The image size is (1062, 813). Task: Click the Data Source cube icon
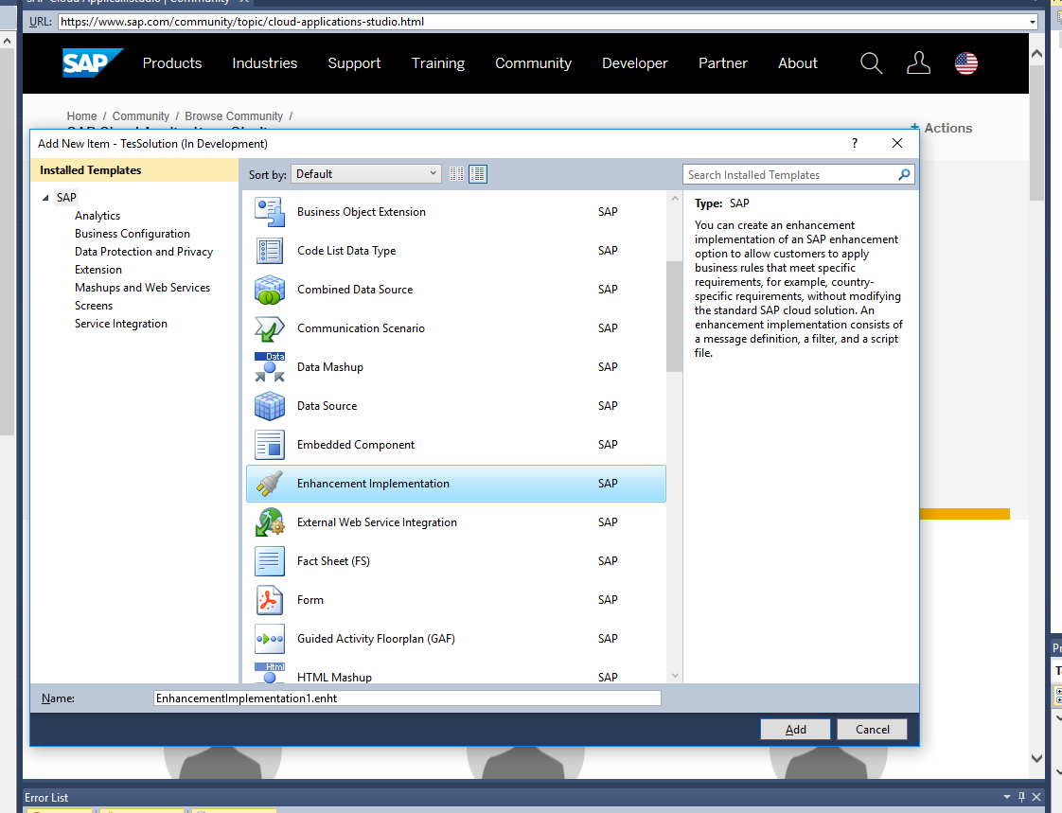pos(270,406)
